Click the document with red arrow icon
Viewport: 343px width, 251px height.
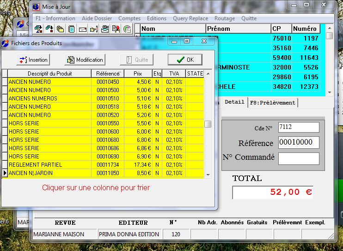(x=116, y=29)
